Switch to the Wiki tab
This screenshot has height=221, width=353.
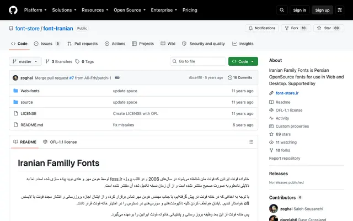pos(168,44)
